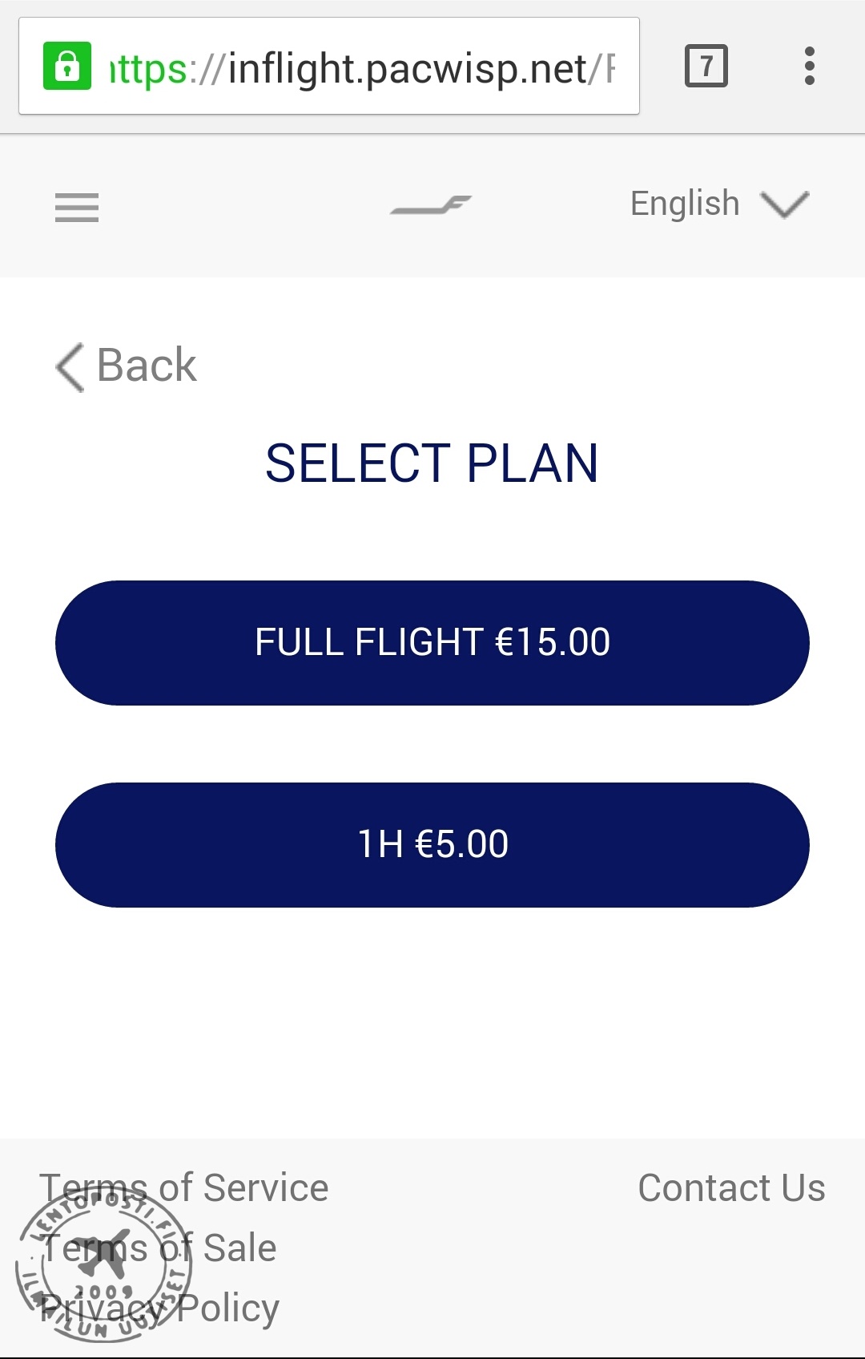The image size is (865, 1359).
Task: Tap the green https text in URL
Action: click(x=148, y=69)
